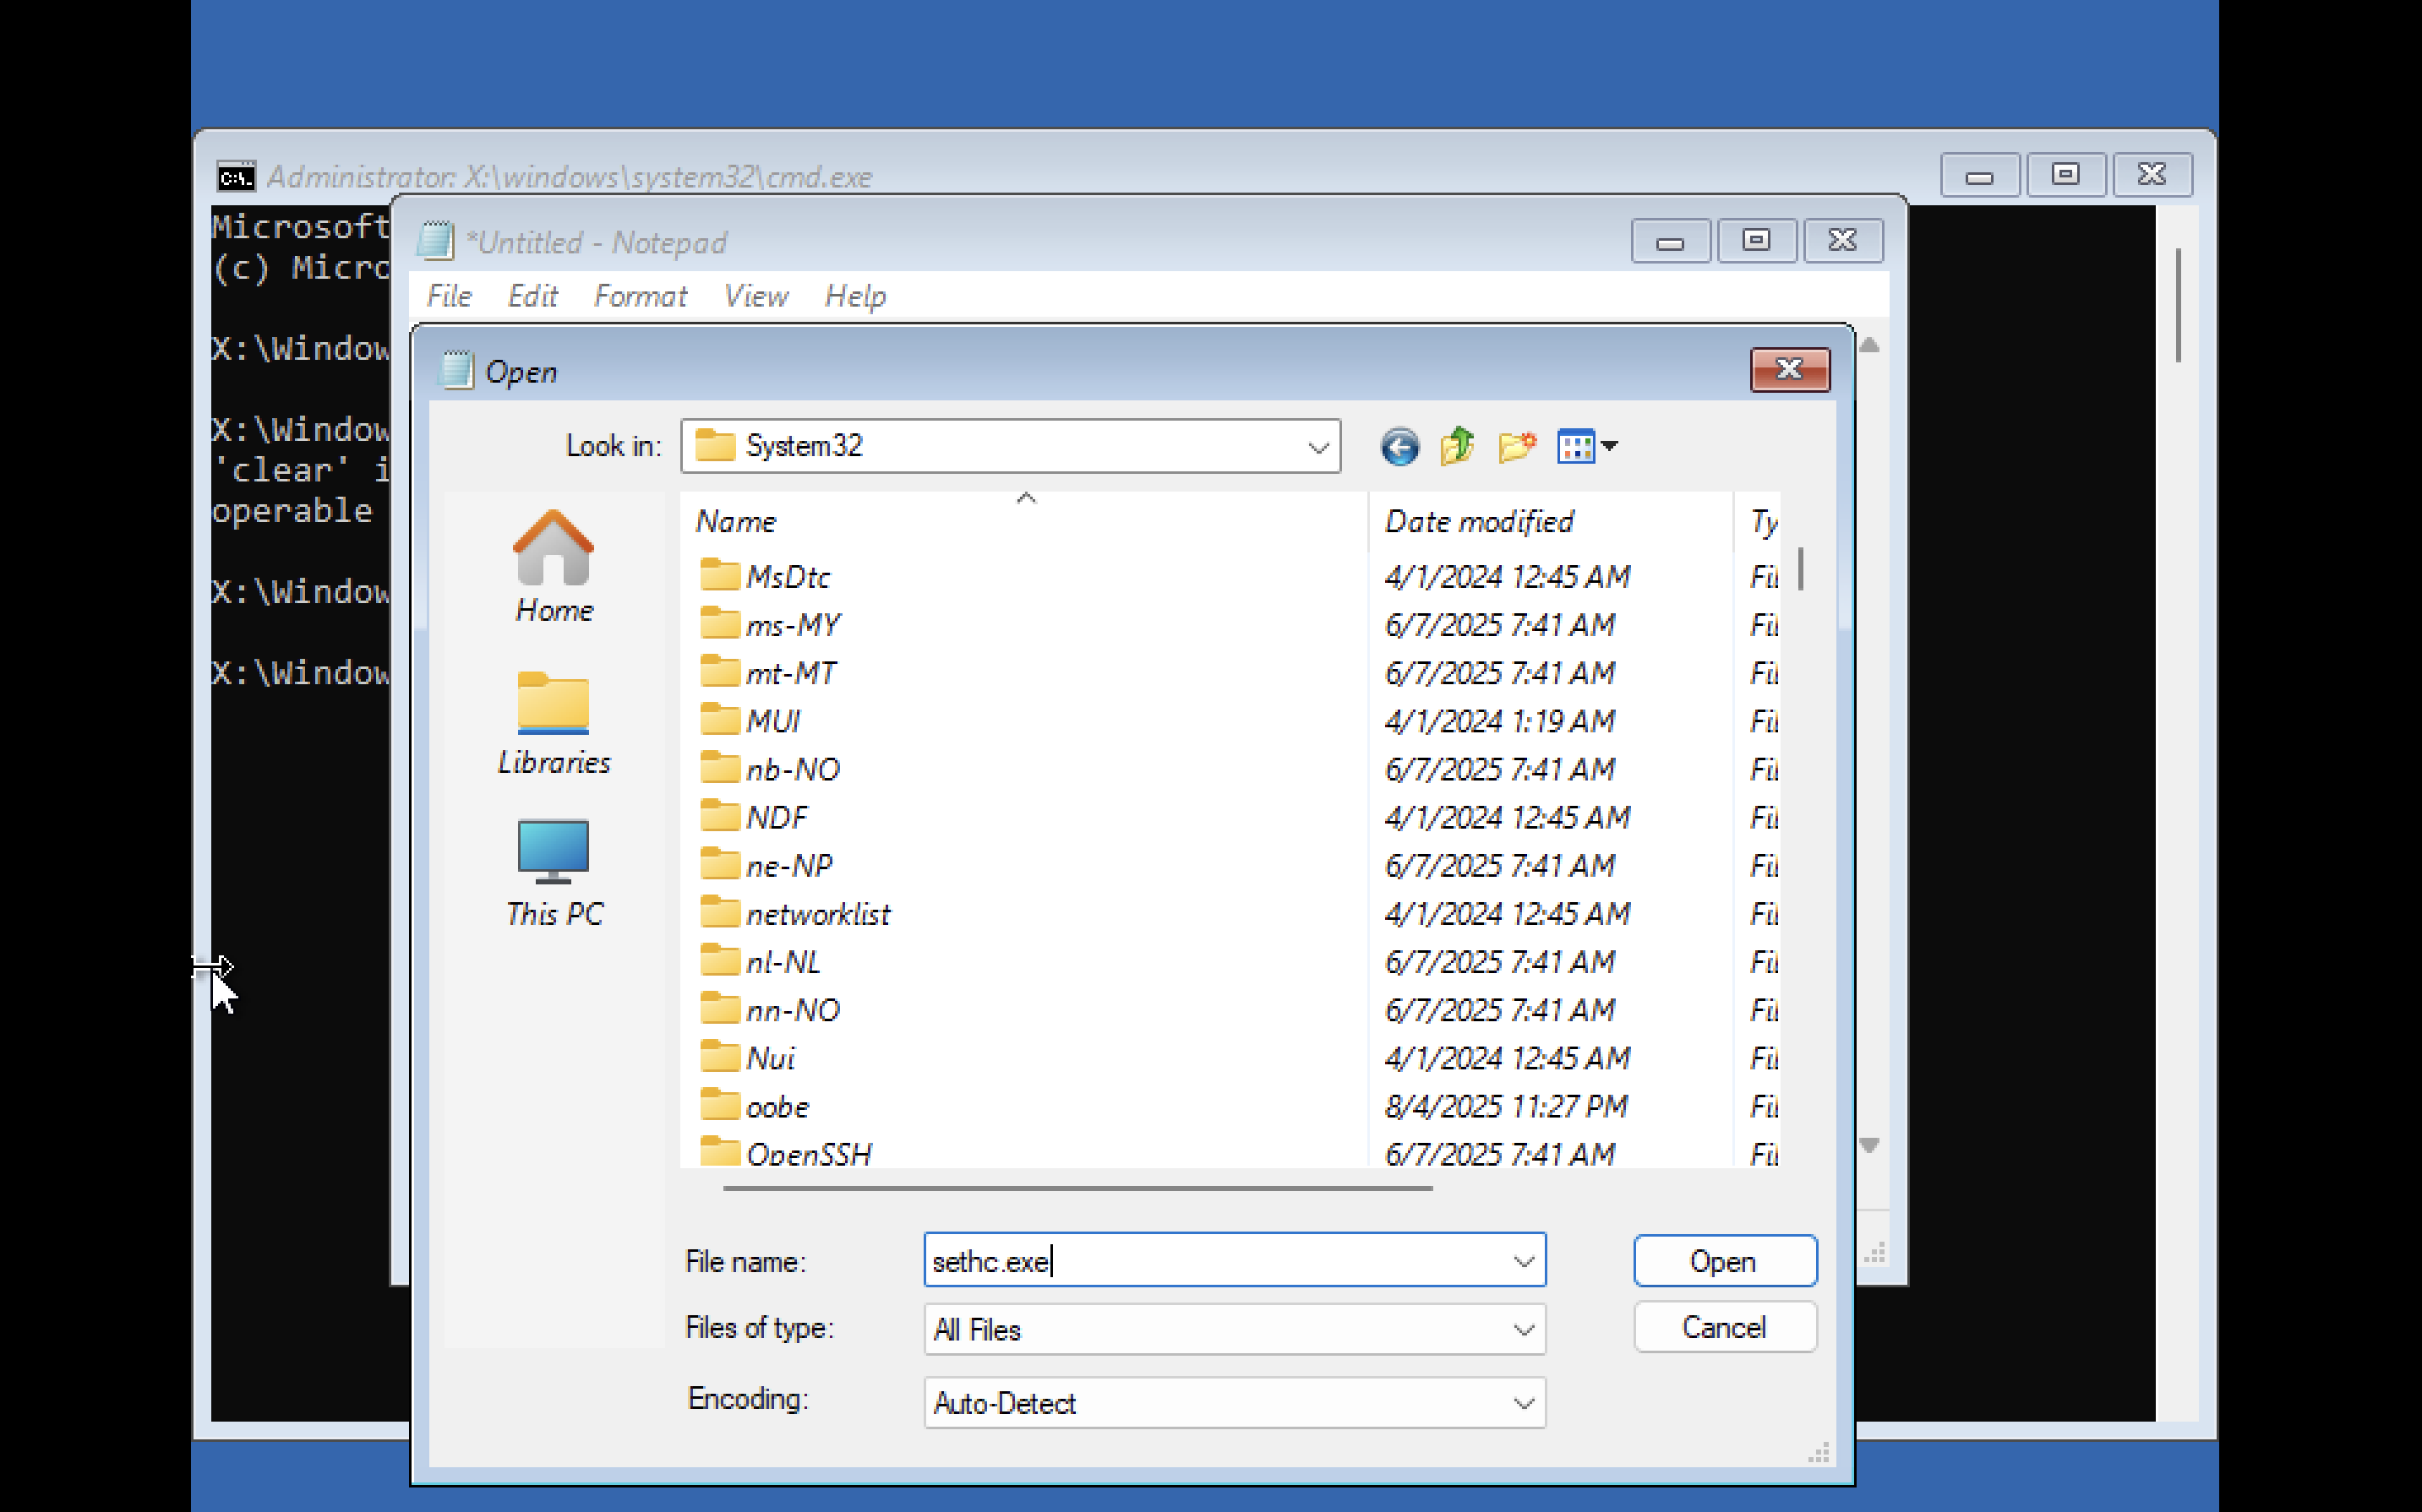Click the Back arrow icon in the Open dialog

pyautogui.click(x=1399, y=446)
